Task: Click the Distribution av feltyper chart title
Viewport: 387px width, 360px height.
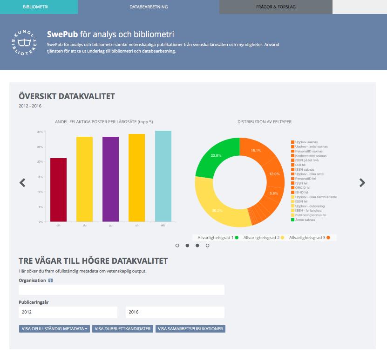Action: (x=265, y=122)
